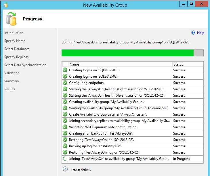Maximize the New Availability Group window
The height and width of the screenshot is (176, 210).
click(x=191, y=4)
